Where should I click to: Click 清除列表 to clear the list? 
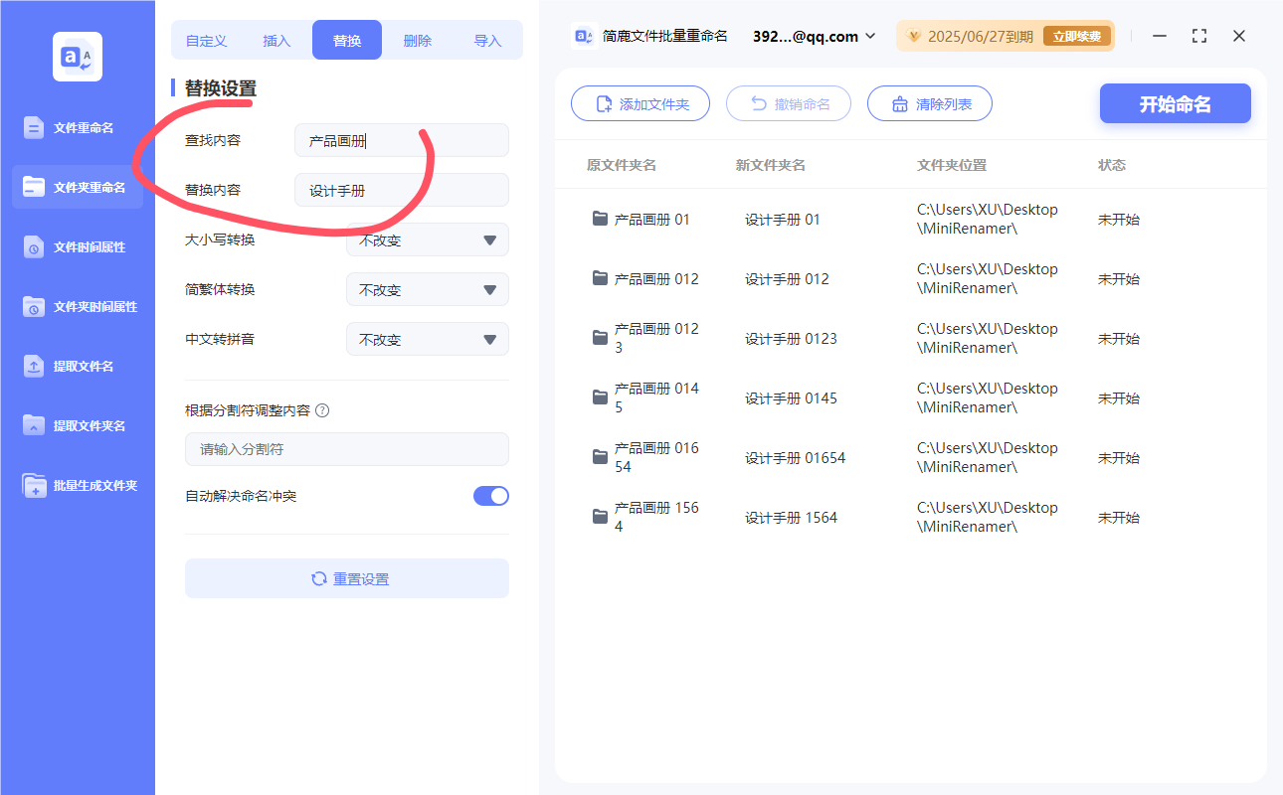pyautogui.click(x=930, y=102)
